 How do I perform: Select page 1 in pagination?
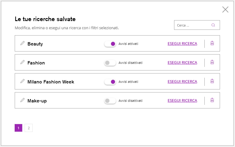pyautogui.click(x=18, y=128)
